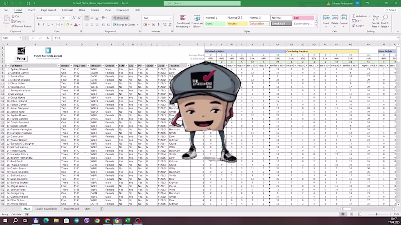The image size is (401, 225).
Task: Click Decrease Indent icon
Action: pos(103,24)
